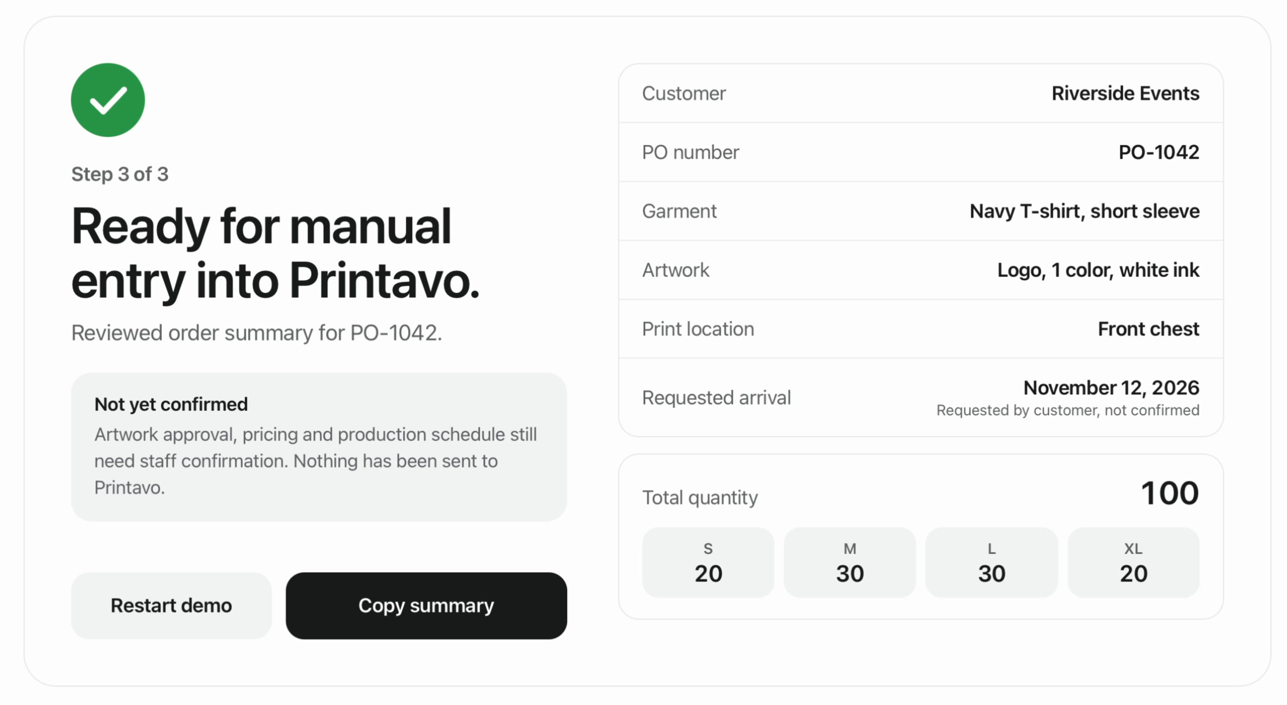Screen dimensions: 1287x705
Task: Select the total quantity value 100
Action: [1170, 494]
